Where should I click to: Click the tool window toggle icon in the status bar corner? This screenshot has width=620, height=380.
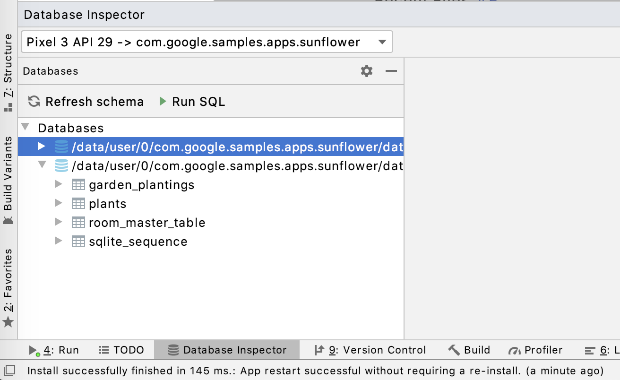pyautogui.click(x=9, y=370)
